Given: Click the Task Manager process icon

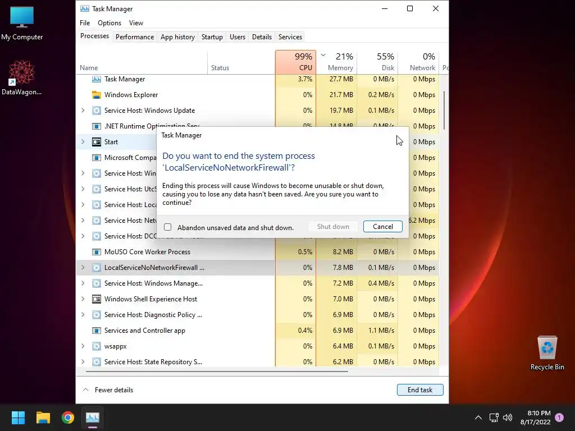Looking at the screenshot, I should [x=97, y=79].
